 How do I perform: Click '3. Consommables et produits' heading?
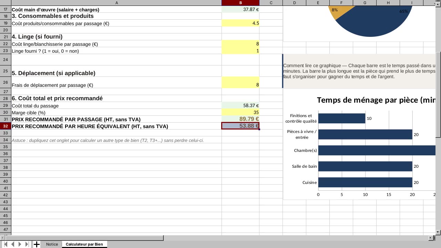coord(53,16)
